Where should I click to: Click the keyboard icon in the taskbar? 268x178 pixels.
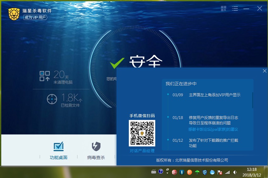pos(154,171)
